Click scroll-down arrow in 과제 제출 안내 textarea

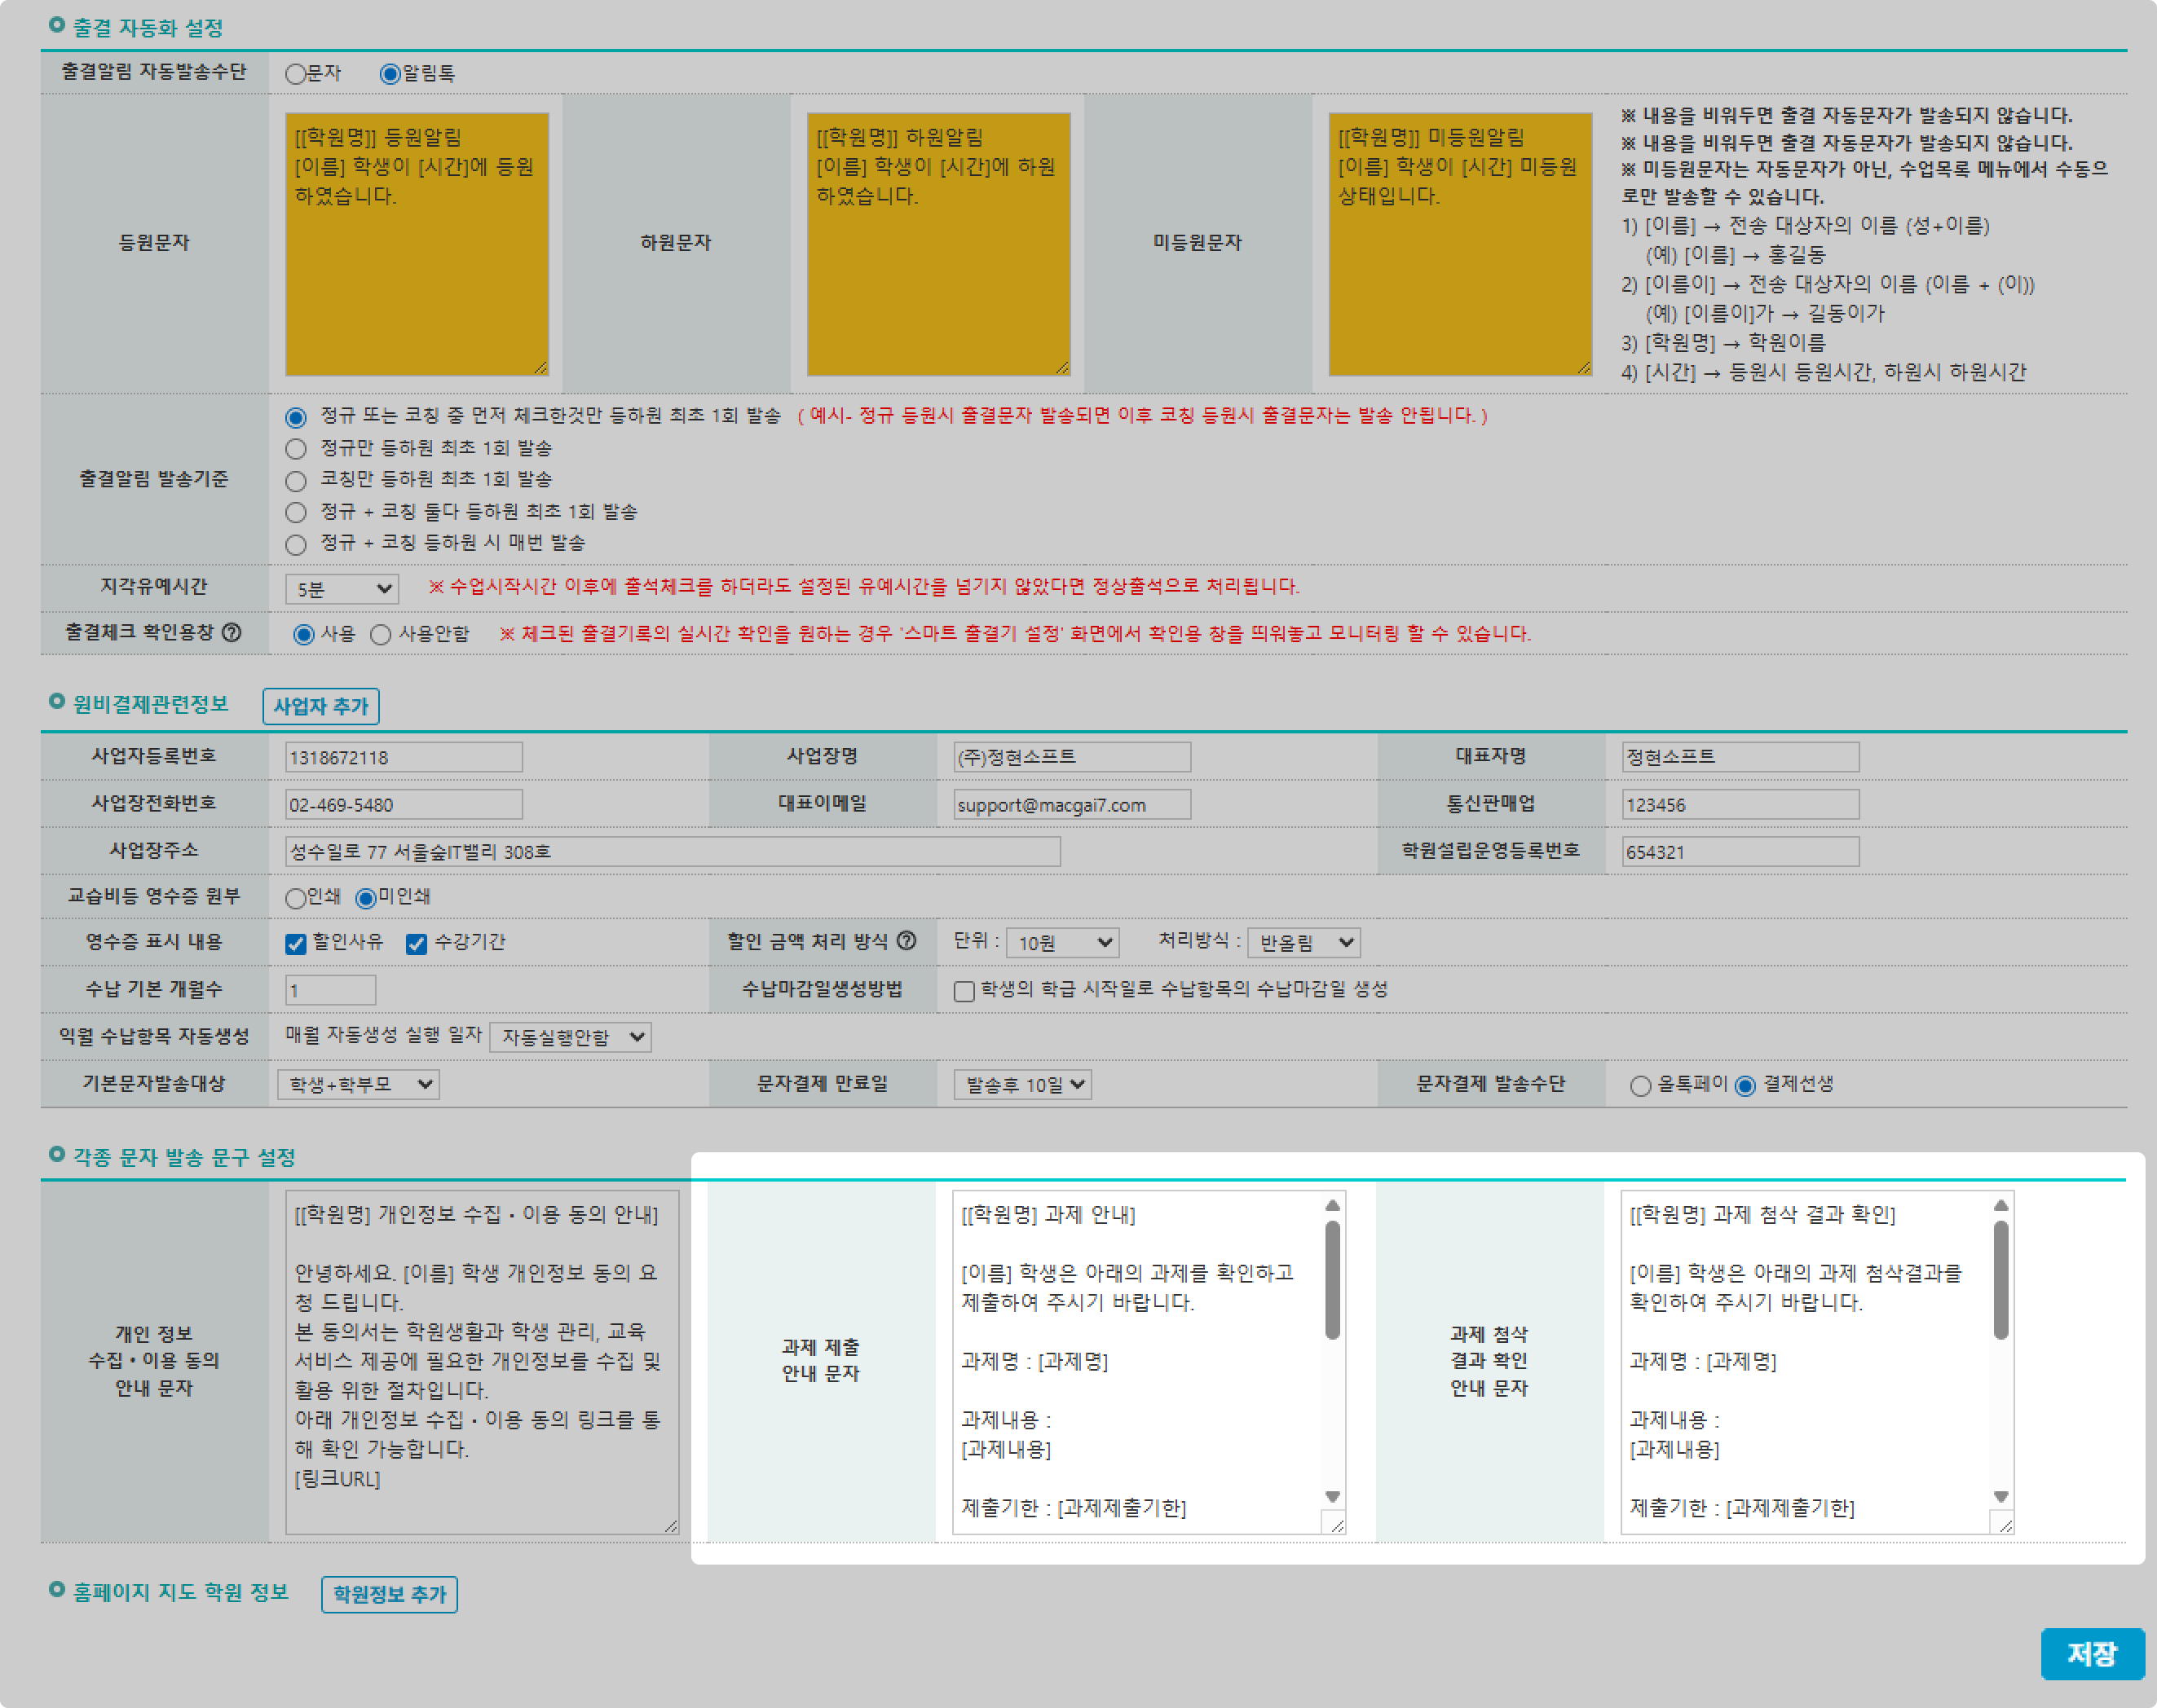pyautogui.click(x=1332, y=1496)
